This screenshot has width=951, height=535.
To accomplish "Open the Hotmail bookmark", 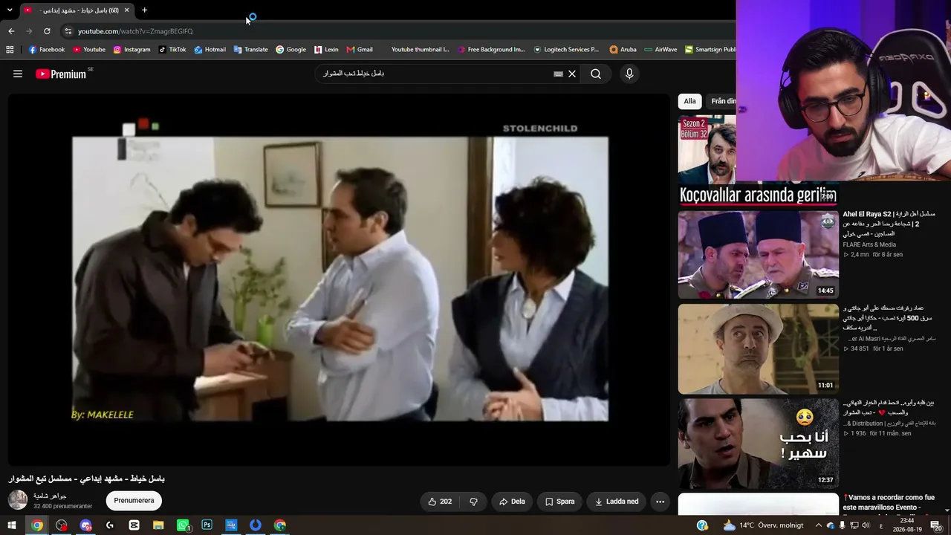I will (x=210, y=50).
